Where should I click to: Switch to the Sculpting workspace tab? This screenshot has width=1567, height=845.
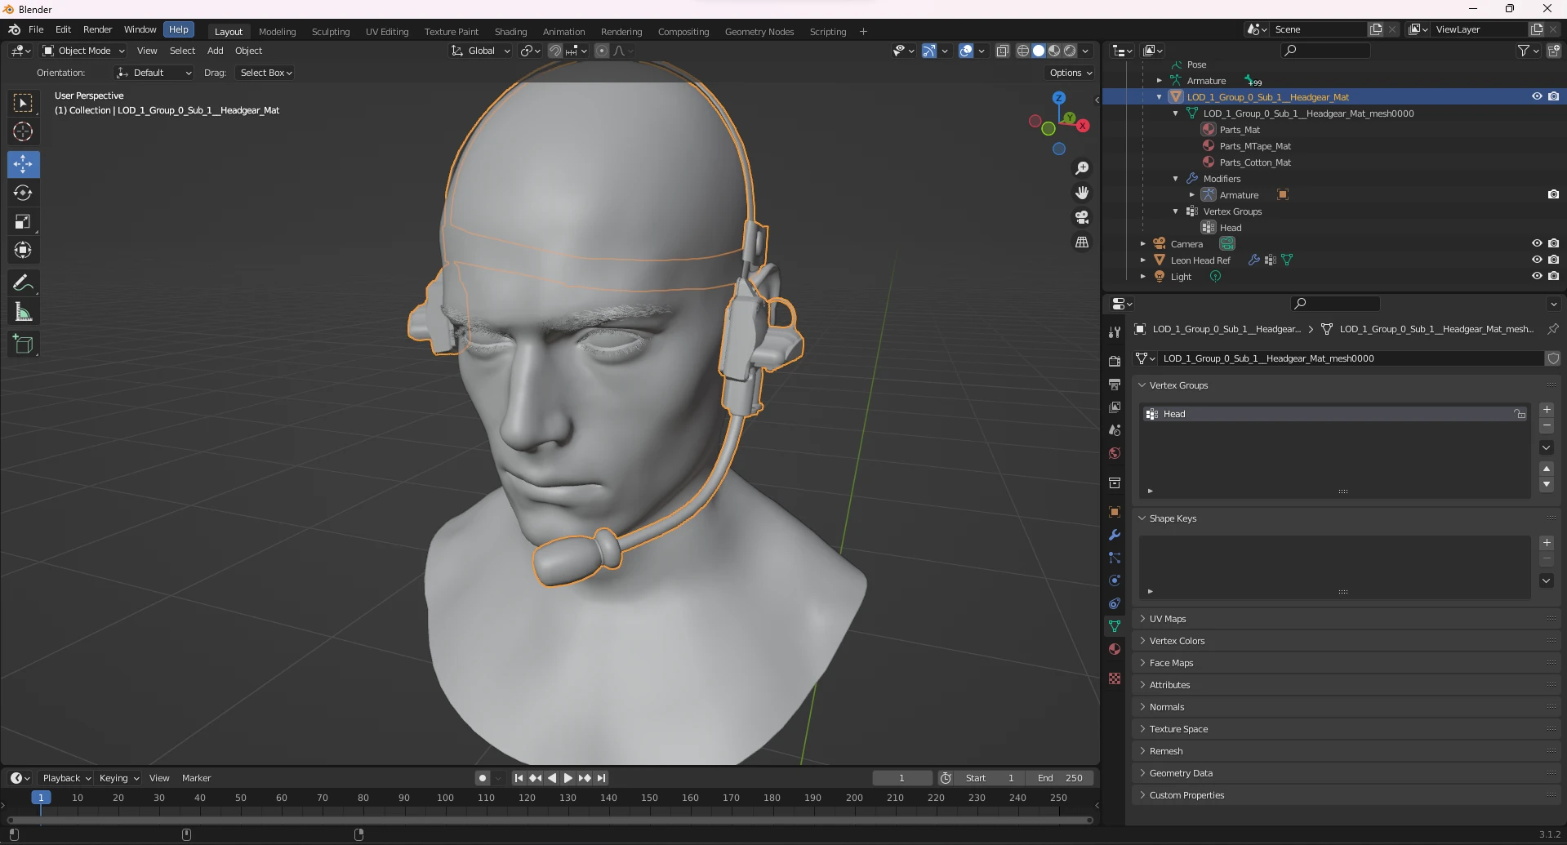click(330, 32)
